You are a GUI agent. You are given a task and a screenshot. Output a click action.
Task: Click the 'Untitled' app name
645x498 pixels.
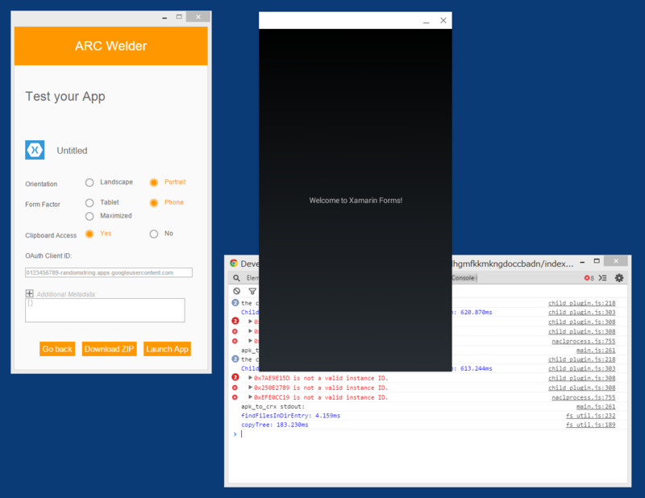pos(72,151)
